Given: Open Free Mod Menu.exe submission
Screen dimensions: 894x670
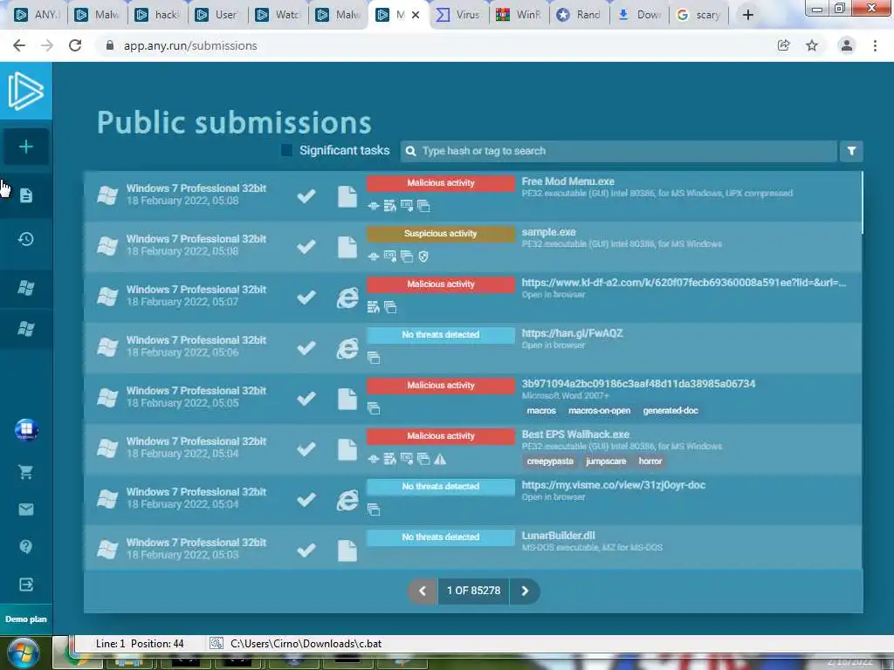Looking at the screenshot, I should 567,181.
